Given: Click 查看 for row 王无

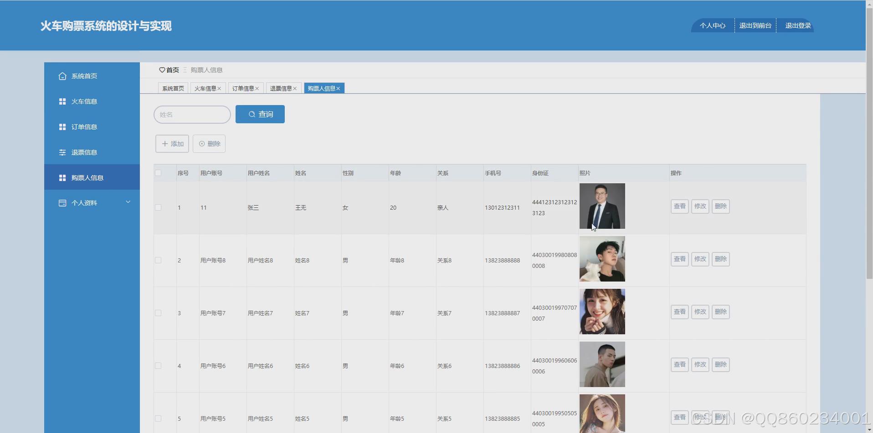Looking at the screenshot, I should (680, 206).
